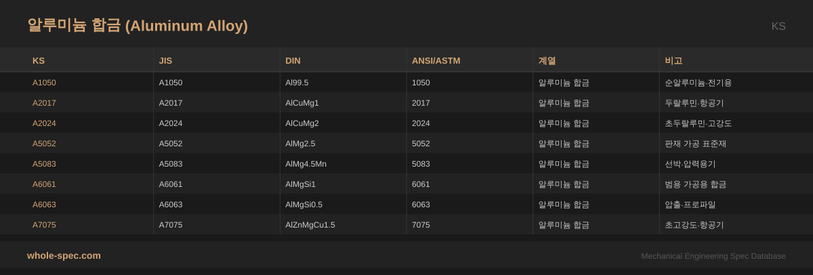Select the A2024 KS entry link
Image resolution: width=813 pixels, height=275 pixels.
(x=44, y=123)
